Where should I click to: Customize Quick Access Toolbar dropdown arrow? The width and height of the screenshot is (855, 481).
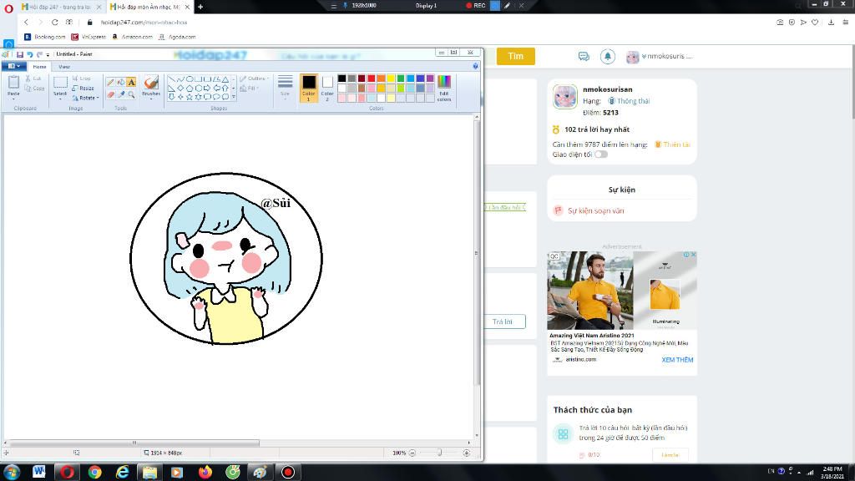[48, 54]
